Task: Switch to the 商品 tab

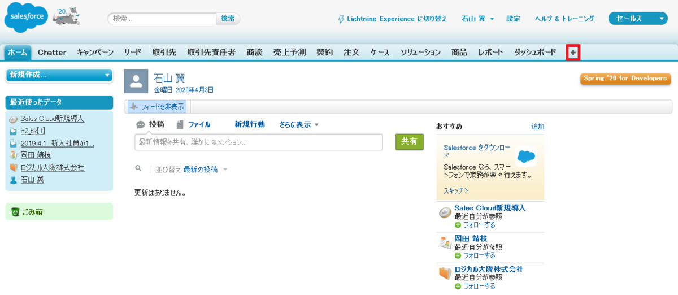Action: (459, 53)
